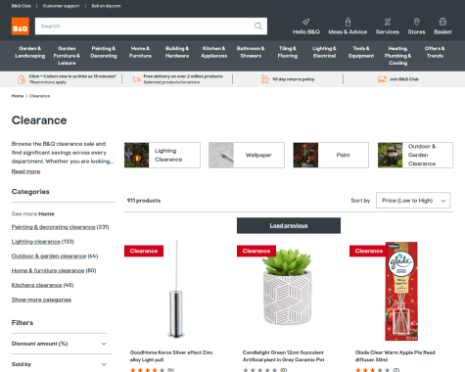
Task: Open the Lighting Clearance tile
Action: coord(163,155)
